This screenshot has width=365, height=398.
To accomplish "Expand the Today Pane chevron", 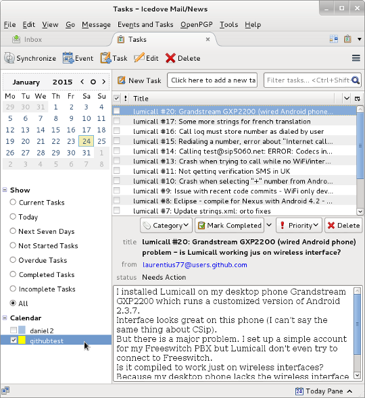I will tap(349, 391).
